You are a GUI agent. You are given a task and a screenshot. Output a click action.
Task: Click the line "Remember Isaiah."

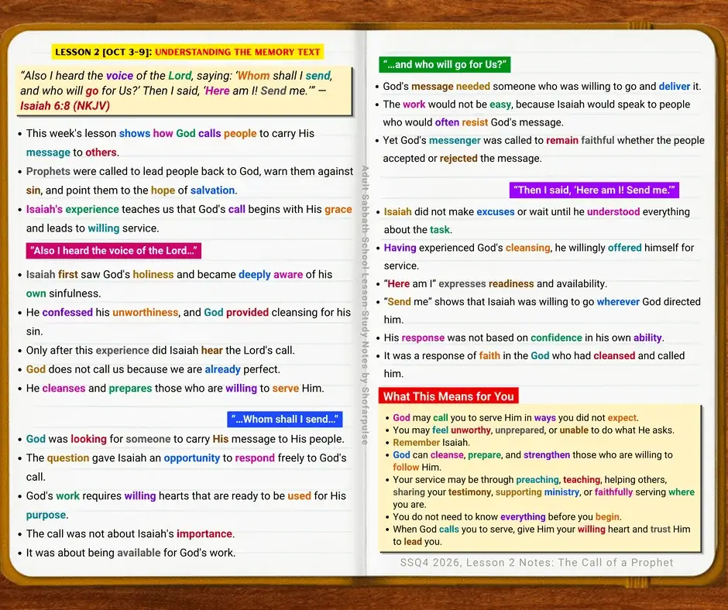click(431, 443)
